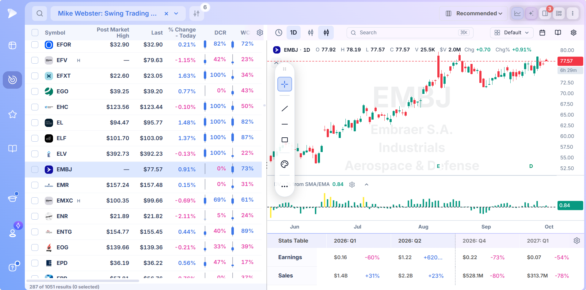
Task: Open chart settings gear icon
Action: point(573,32)
